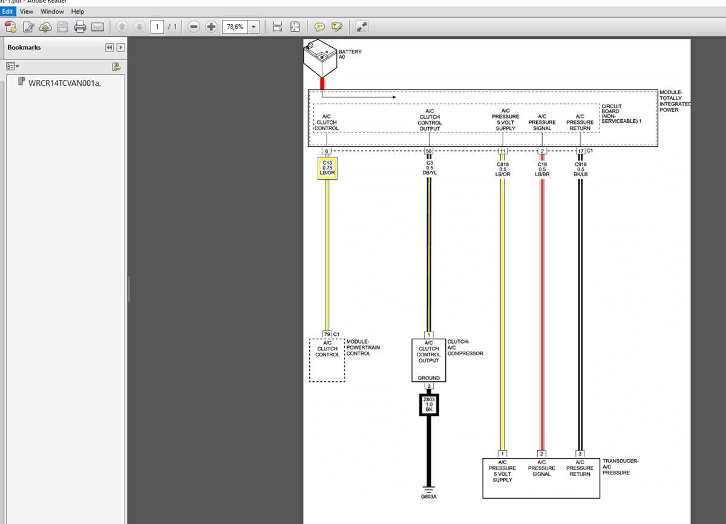Click the TRANSDUCER-A/C PRESSURE label

coord(620,467)
